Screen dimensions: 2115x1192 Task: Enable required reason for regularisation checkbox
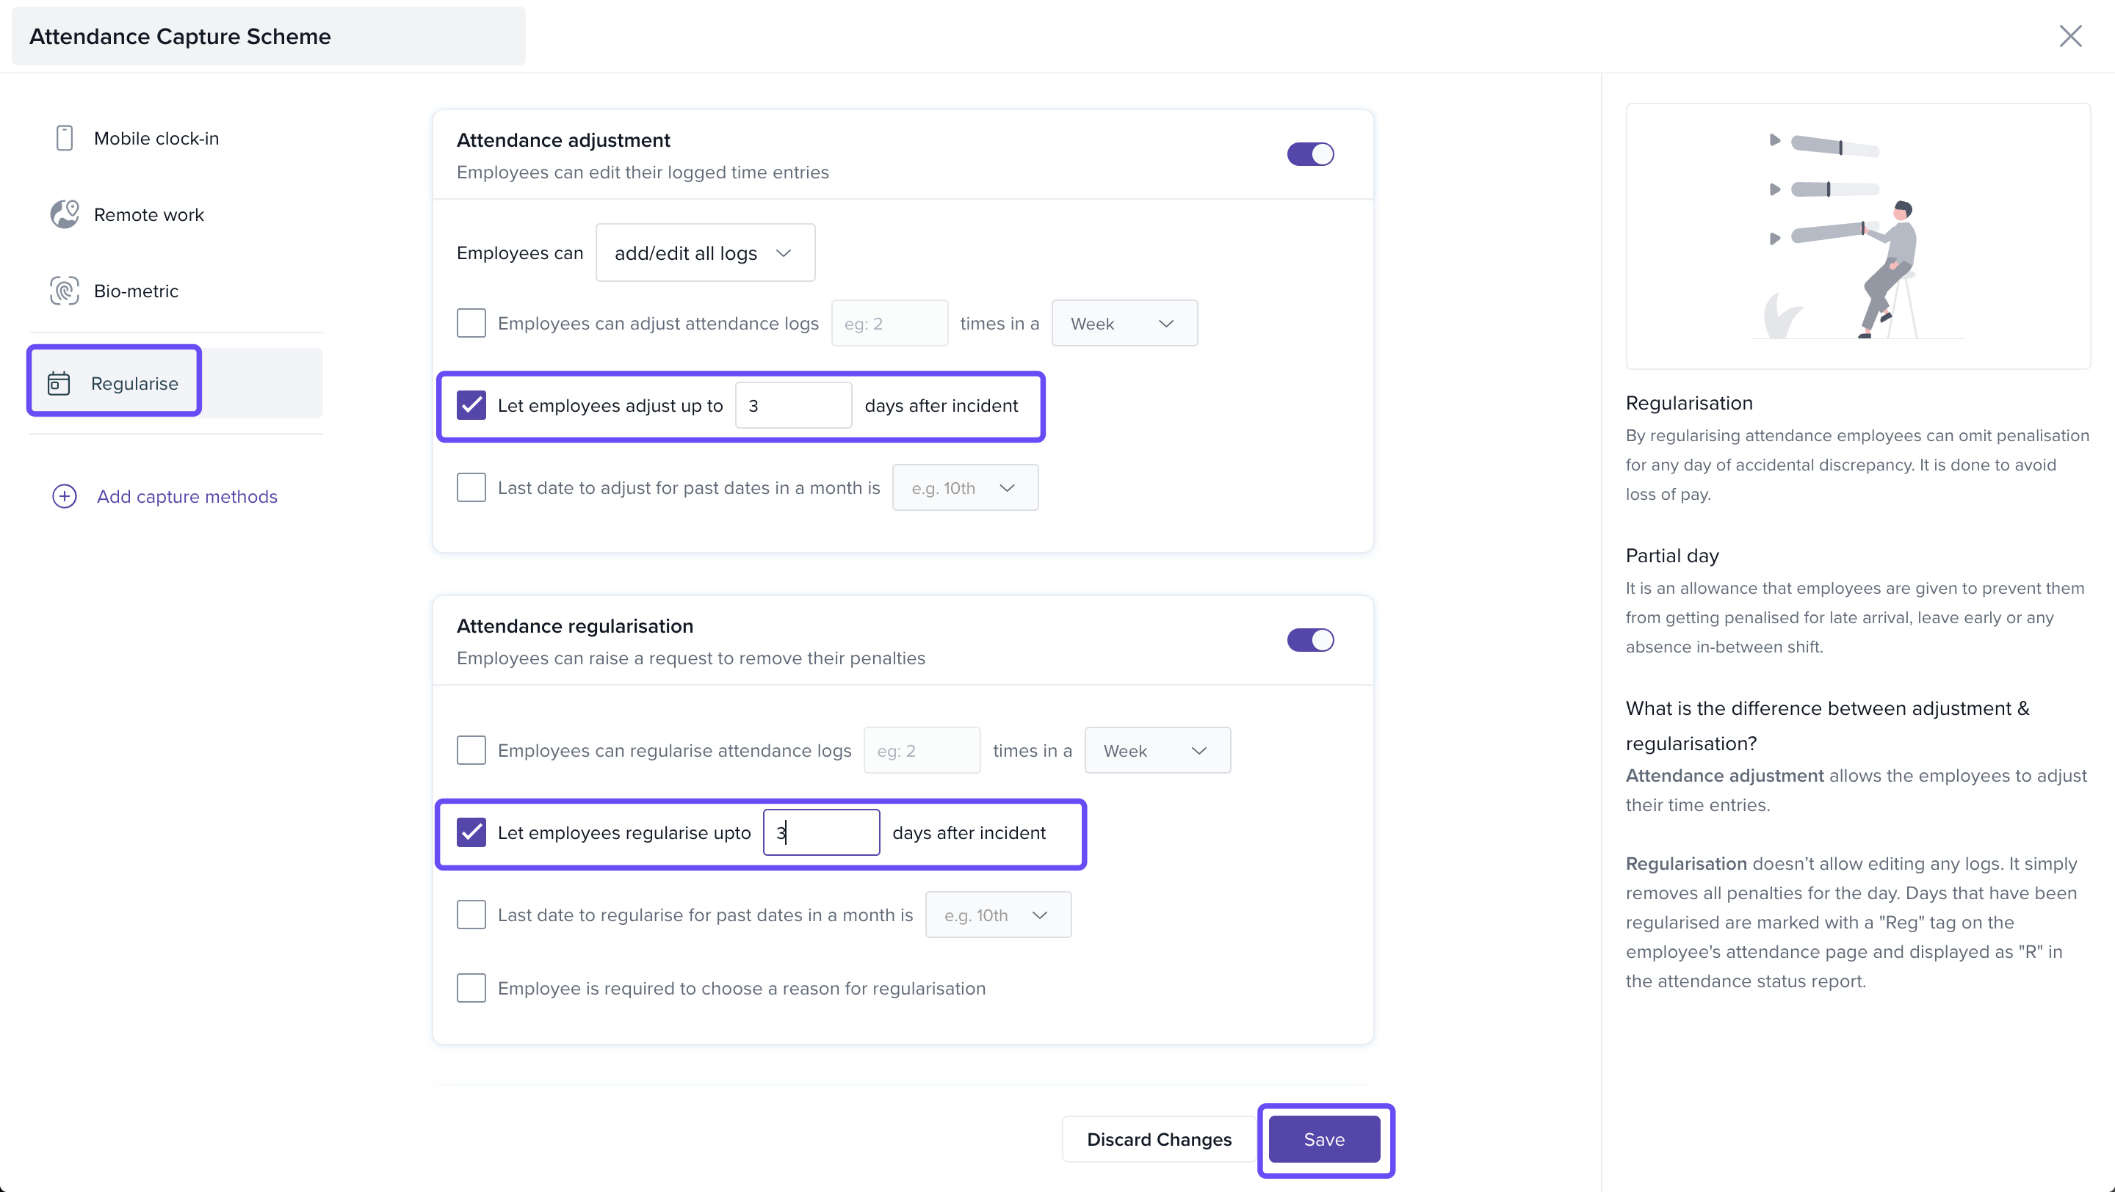click(471, 988)
